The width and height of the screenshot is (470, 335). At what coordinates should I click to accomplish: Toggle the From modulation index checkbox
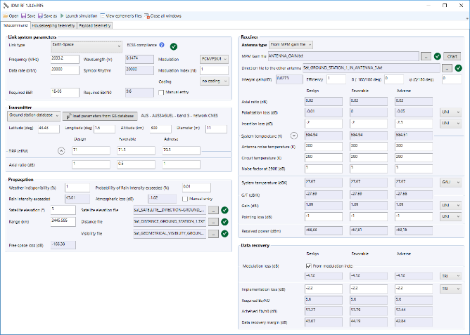pos(308,266)
